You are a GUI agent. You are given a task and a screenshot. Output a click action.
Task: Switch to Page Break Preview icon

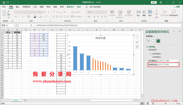153,103
